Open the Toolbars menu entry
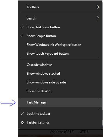 [x=60, y=7]
